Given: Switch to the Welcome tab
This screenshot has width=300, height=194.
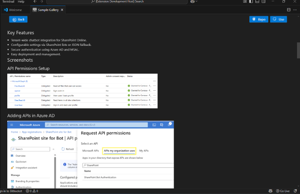Looking at the screenshot, I should [12, 9].
